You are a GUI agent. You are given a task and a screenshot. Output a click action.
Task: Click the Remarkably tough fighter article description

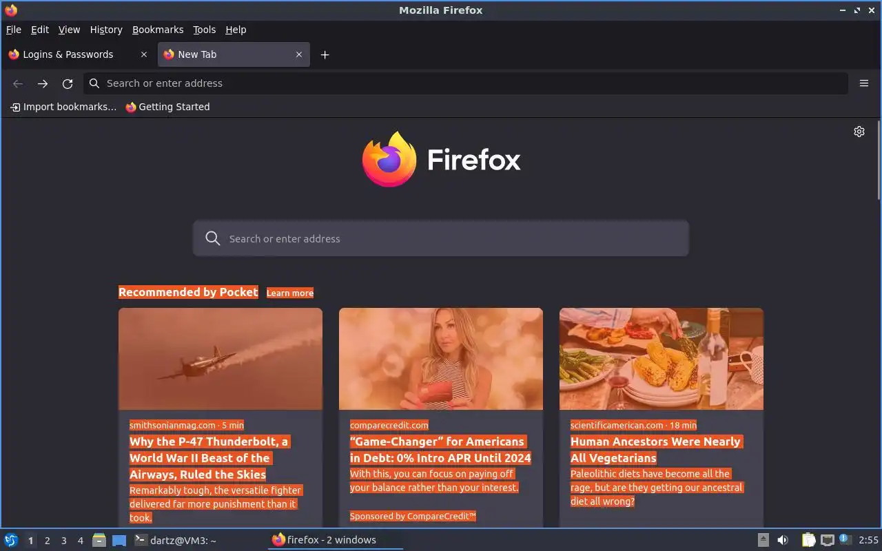[x=215, y=504]
